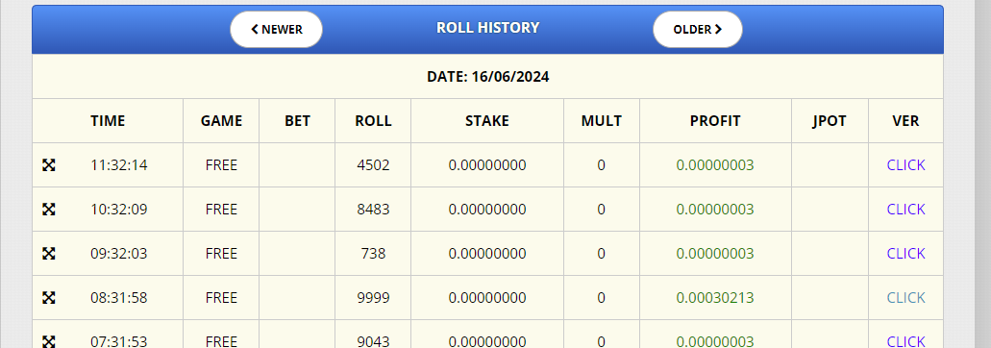Select profit 0.00000003 in 09:32:03 row
This screenshot has height=348, width=991.
(715, 253)
